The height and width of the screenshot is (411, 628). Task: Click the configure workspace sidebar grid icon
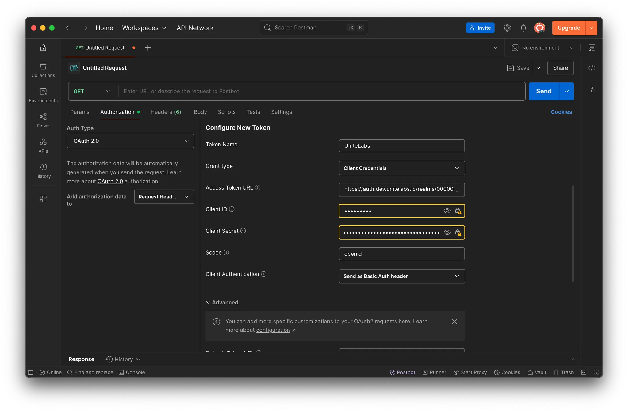(x=43, y=199)
